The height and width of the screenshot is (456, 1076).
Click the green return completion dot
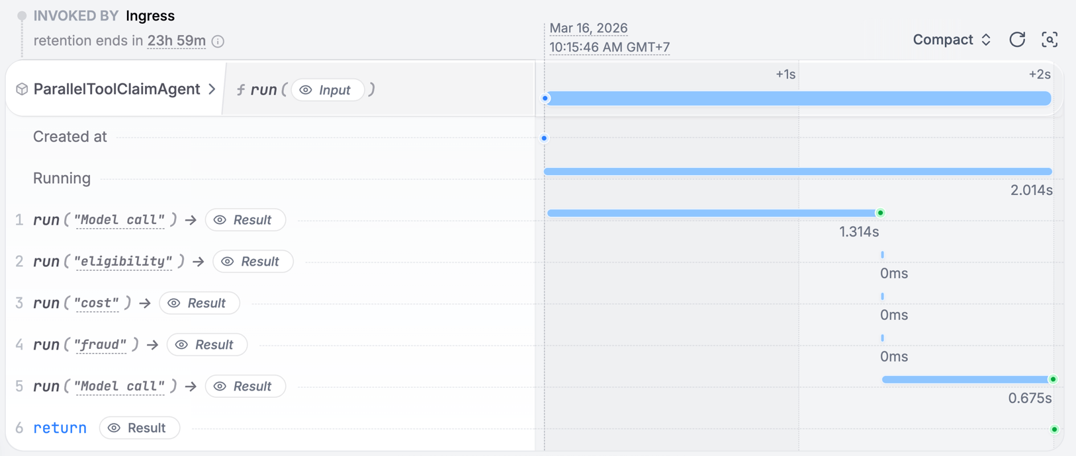pyautogui.click(x=1054, y=430)
